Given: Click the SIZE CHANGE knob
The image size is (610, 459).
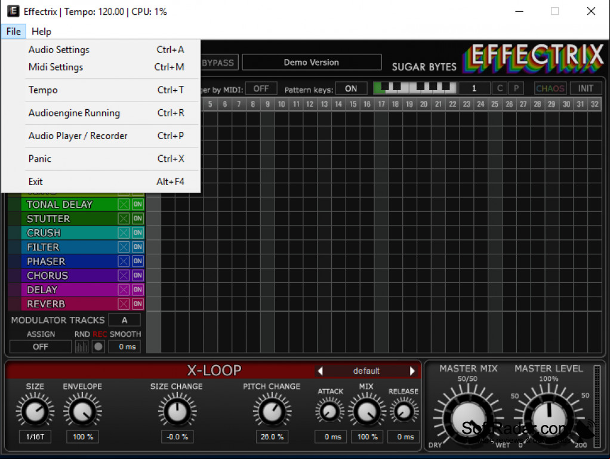Looking at the screenshot, I should click(177, 411).
